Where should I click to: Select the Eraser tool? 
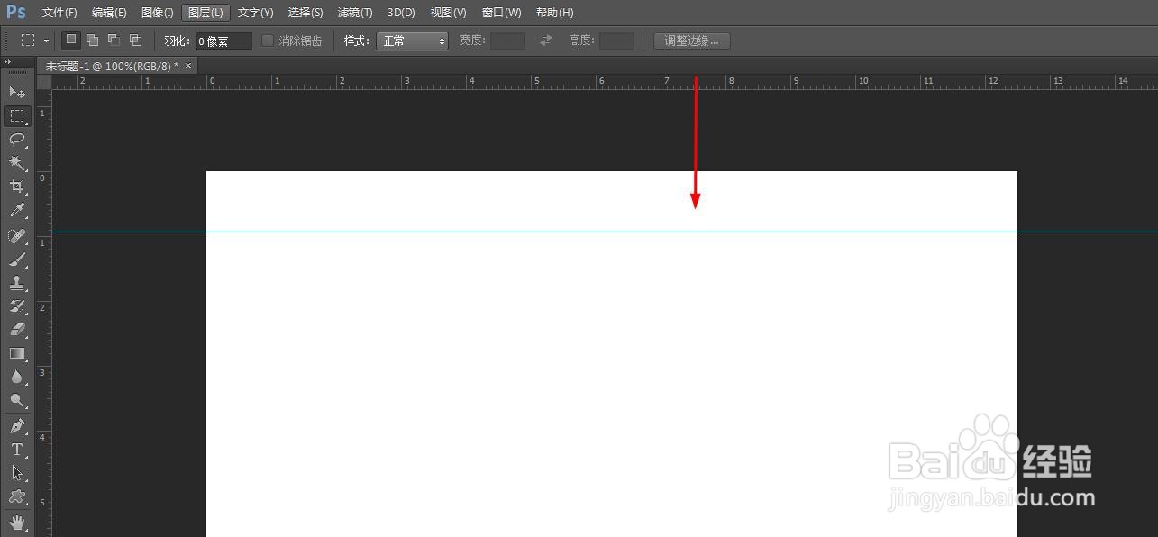click(x=17, y=330)
